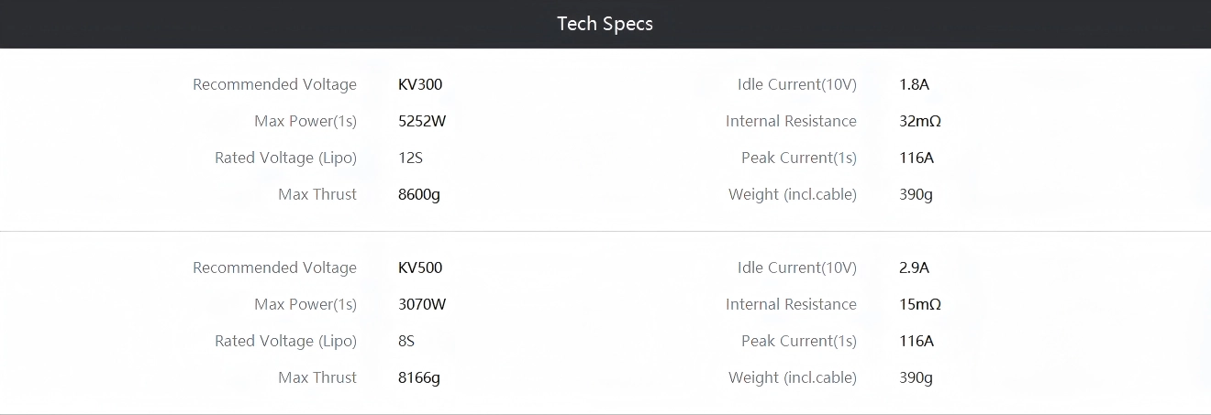Click the KV500 value text
1211x415 pixels.
point(420,268)
